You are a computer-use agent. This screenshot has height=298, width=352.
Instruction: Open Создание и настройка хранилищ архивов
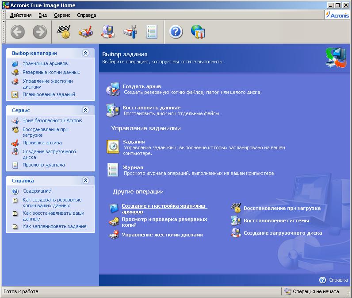coord(164,209)
